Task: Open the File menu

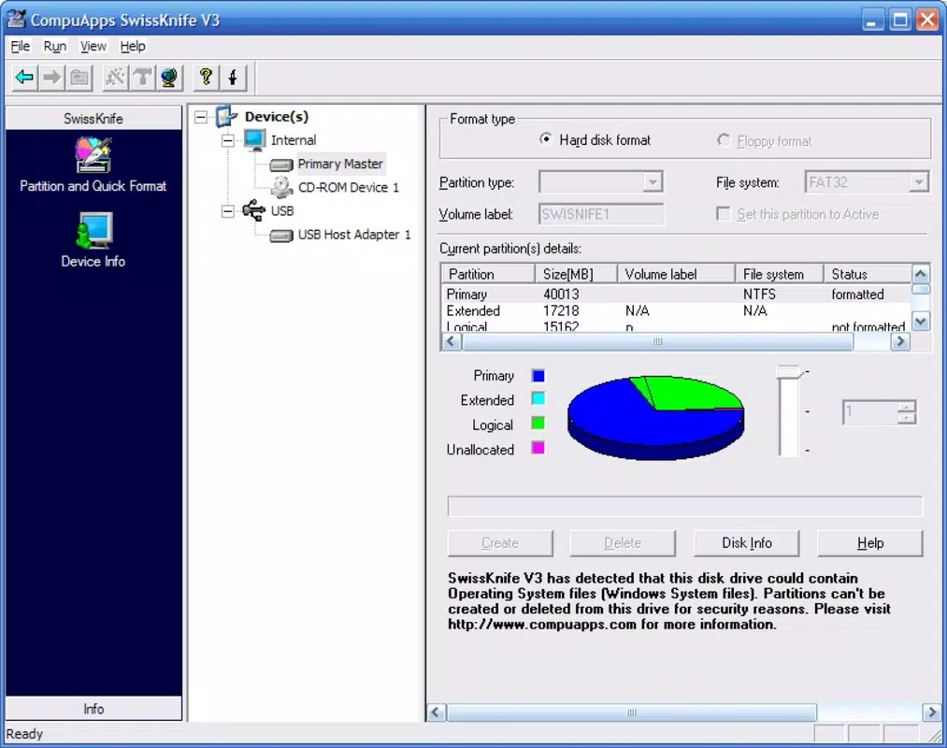Action: [x=20, y=46]
